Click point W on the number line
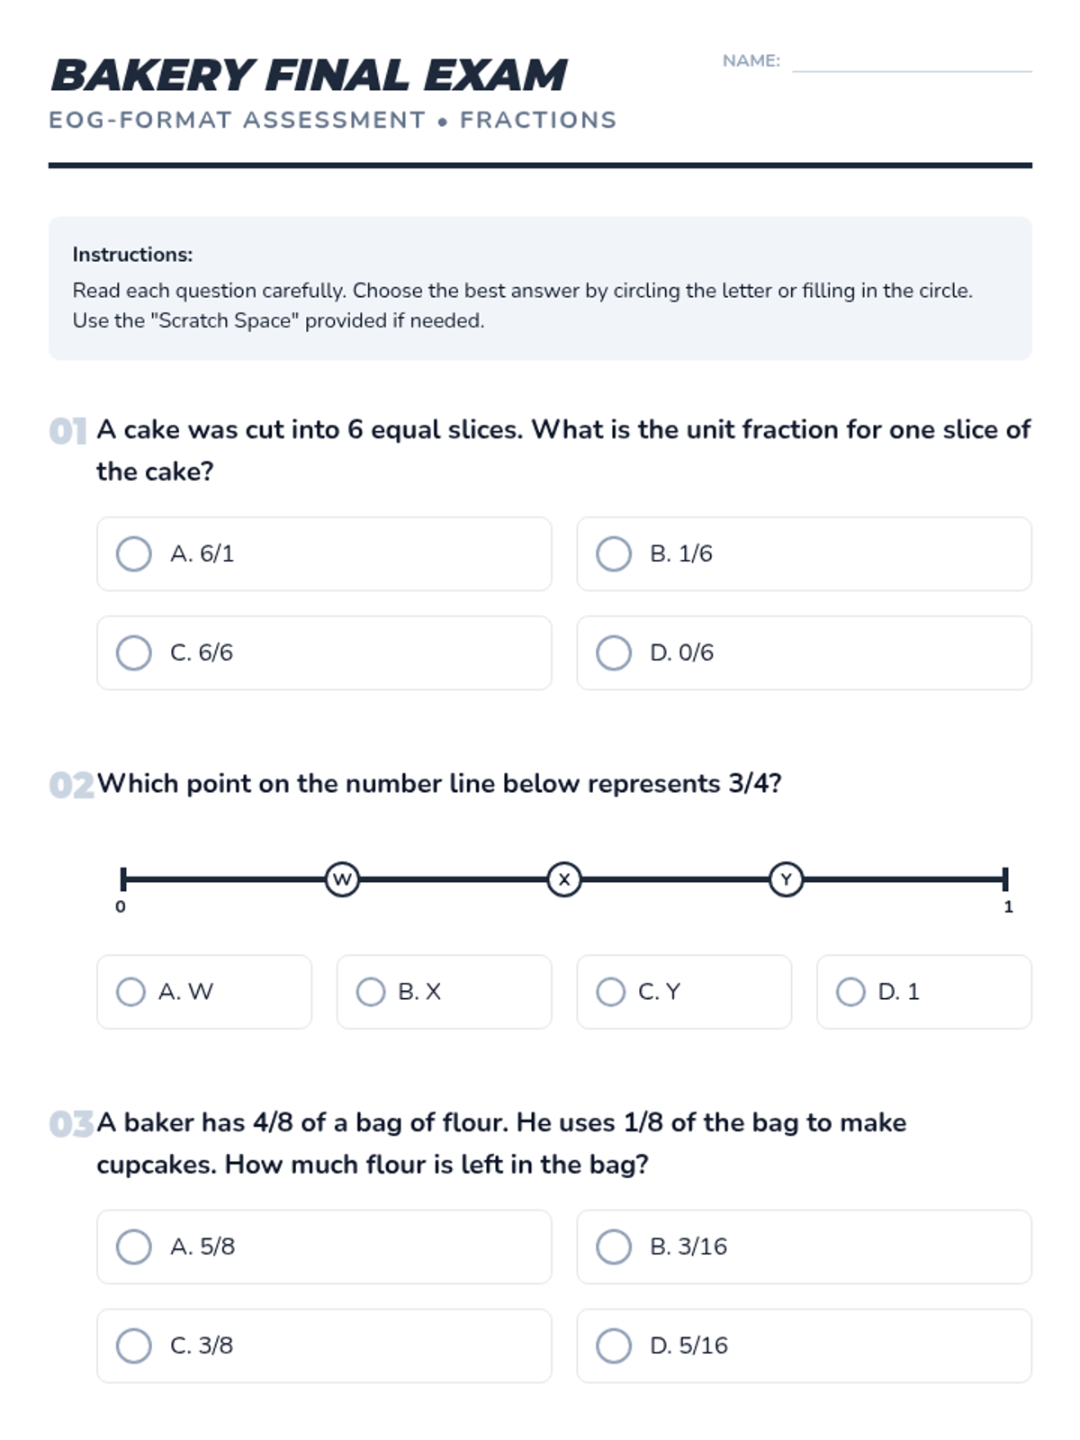This screenshot has height=1440, width=1080. coord(342,879)
